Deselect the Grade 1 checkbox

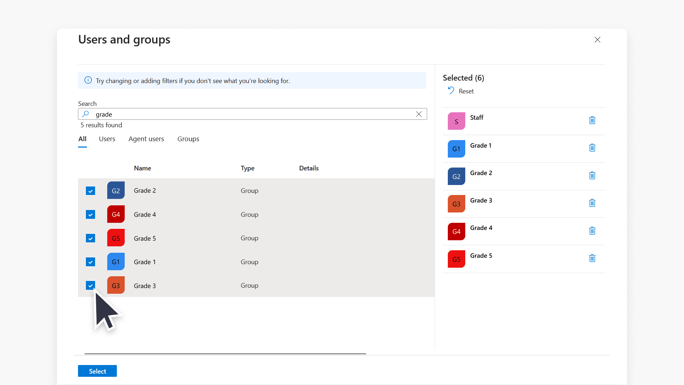(x=90, y=262)
